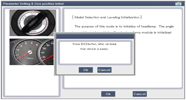Click the 'Parameter Setting & Zero position Initial' title

pos(33,4)
